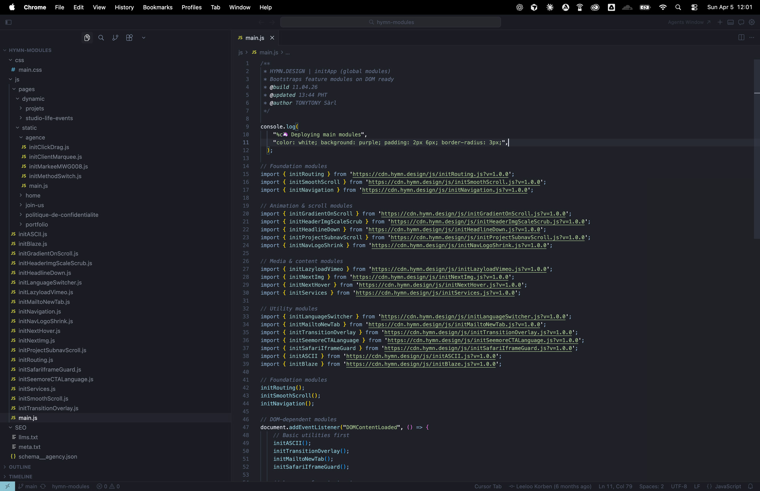
Task: Open the sidebar views chevron dropdown
Action: [x=144, y=38]
